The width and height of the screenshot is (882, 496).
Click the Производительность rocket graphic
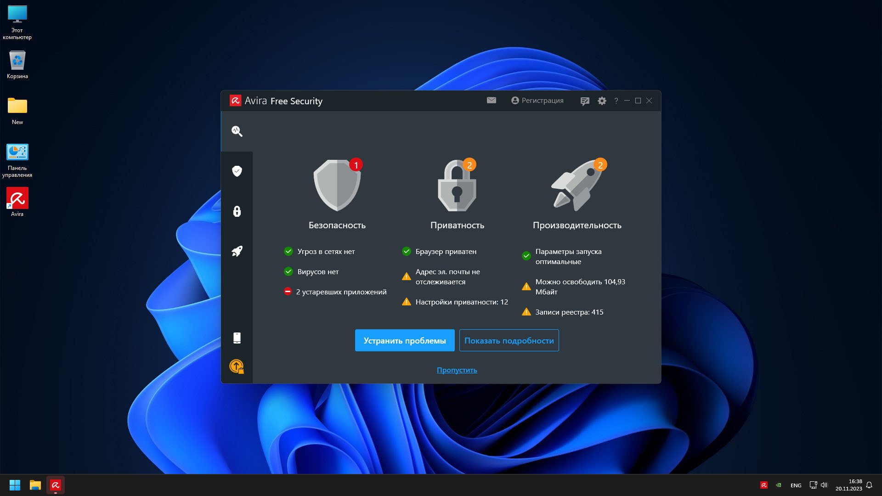point(577,186)
